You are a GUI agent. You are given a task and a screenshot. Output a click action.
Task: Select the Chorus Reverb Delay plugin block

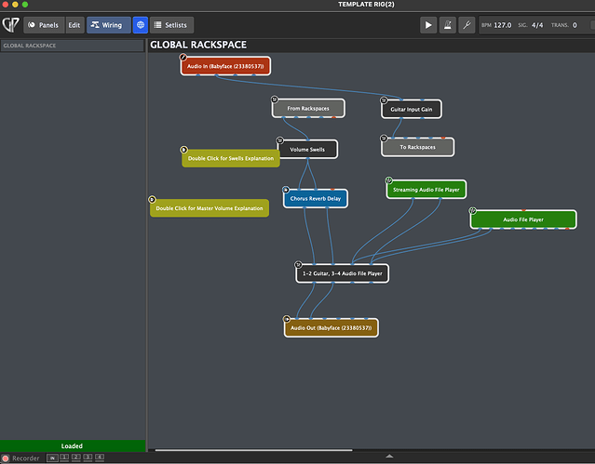(x=315, y=198)
